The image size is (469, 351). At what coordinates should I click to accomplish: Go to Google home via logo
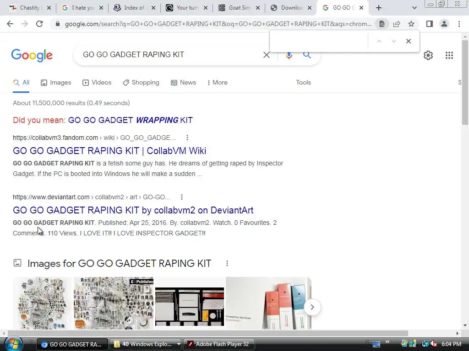click(32, 55)
